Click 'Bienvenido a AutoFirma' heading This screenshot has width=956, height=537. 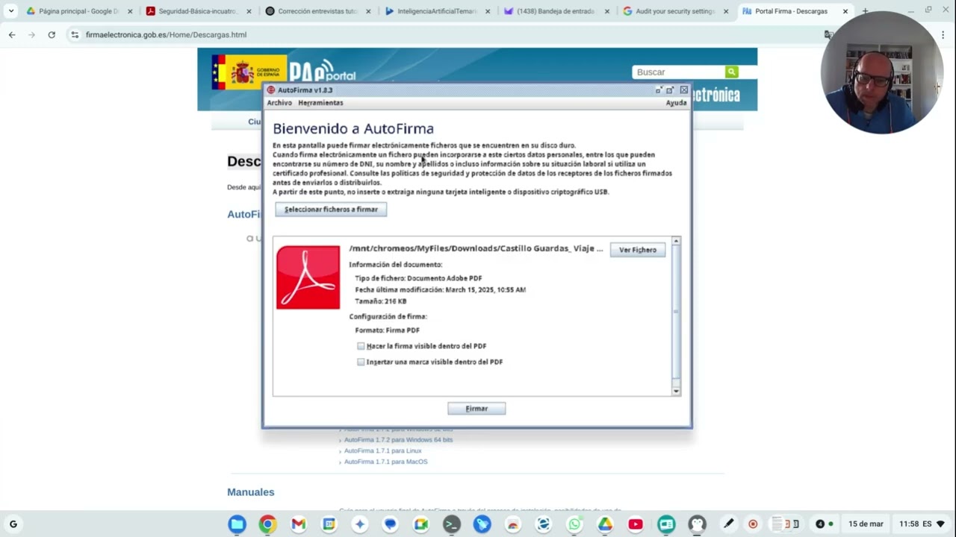[x=353, y=129]
